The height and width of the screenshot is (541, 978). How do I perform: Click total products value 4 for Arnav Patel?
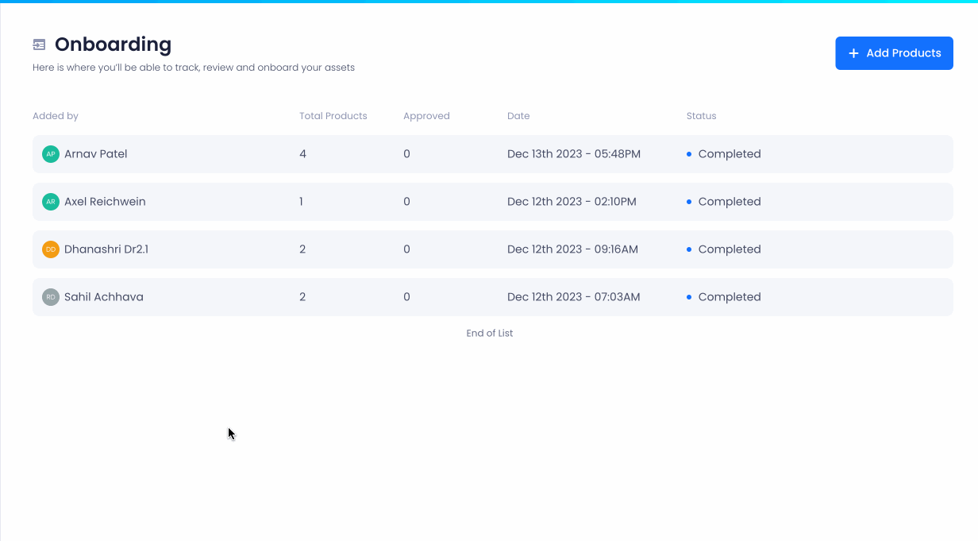click(302, 154)
